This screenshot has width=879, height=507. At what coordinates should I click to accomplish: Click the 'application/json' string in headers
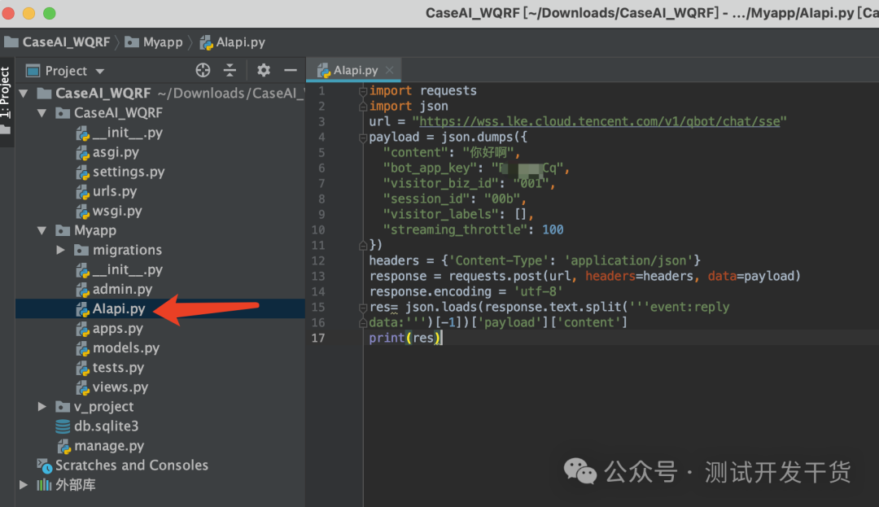[628, 260]
